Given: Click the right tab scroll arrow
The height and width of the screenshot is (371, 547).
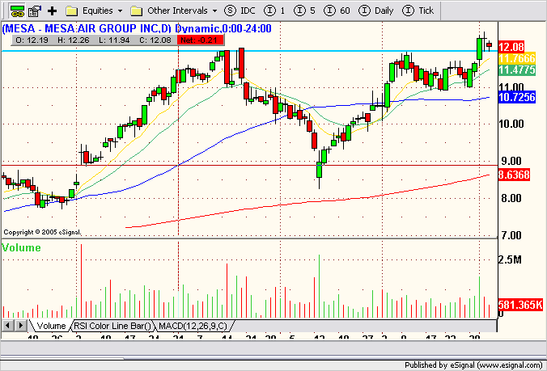Looking at the screenshot, I should tap(21, 326).
